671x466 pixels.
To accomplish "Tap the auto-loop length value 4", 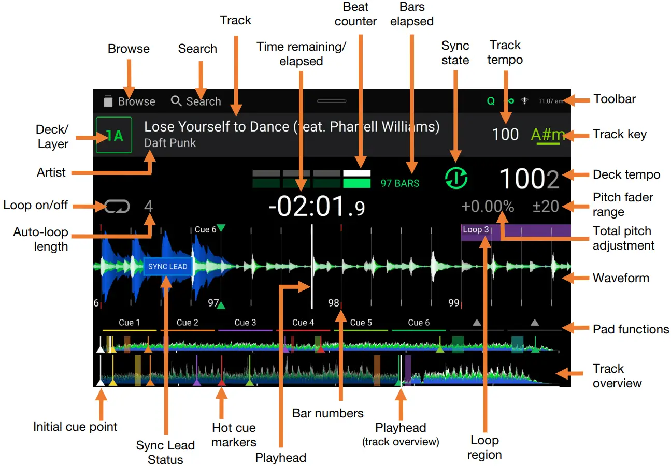I will pyautogui.click(x=149, y=207).
